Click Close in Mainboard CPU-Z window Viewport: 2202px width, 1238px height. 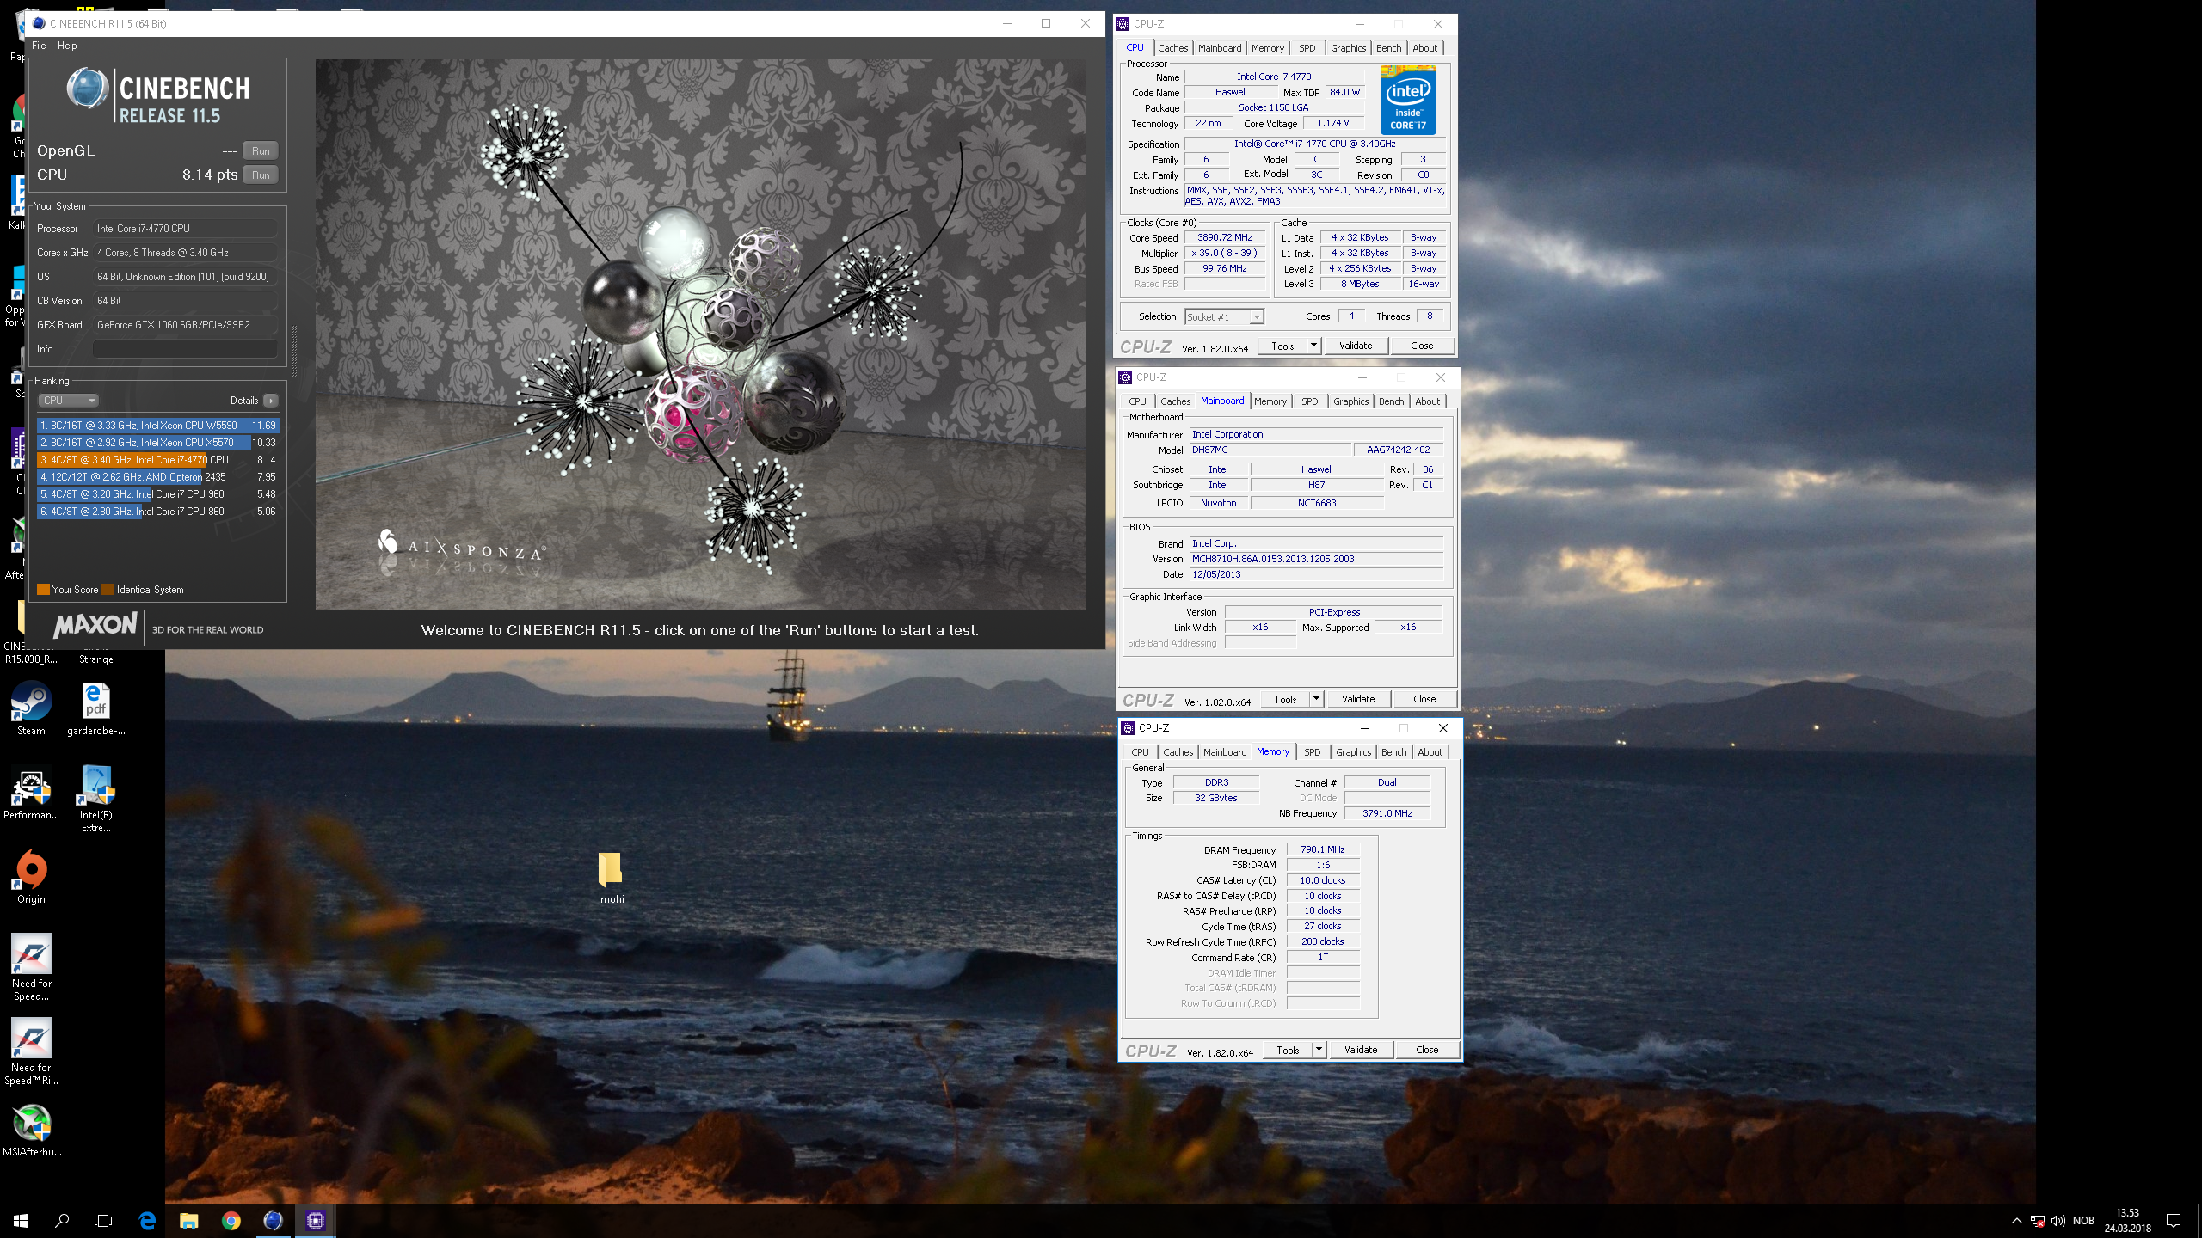point(1424,699)
